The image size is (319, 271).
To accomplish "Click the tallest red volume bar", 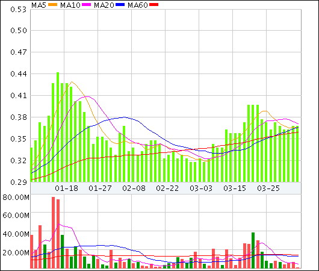I will pyautogui.click(x=54, y=232).
